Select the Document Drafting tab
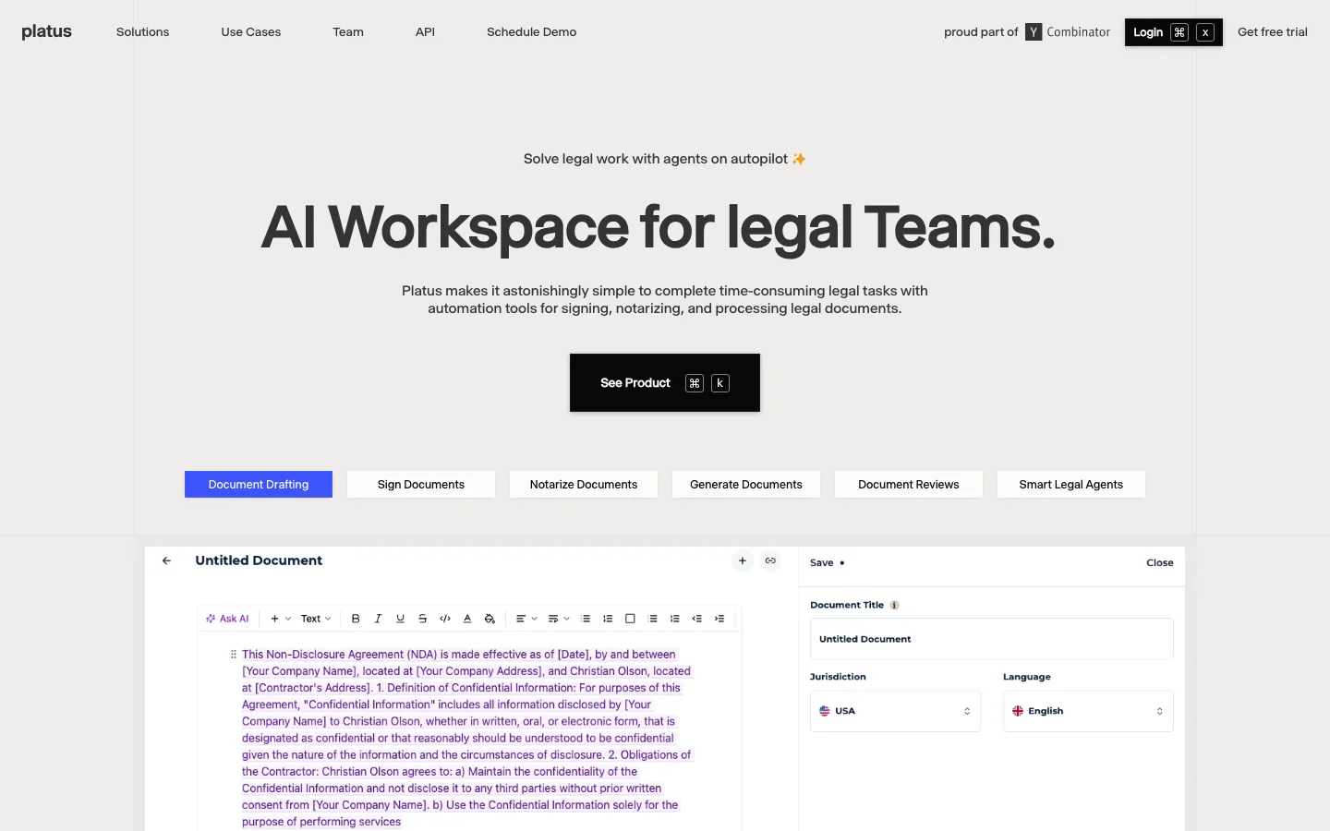 [x=259, y=485]
